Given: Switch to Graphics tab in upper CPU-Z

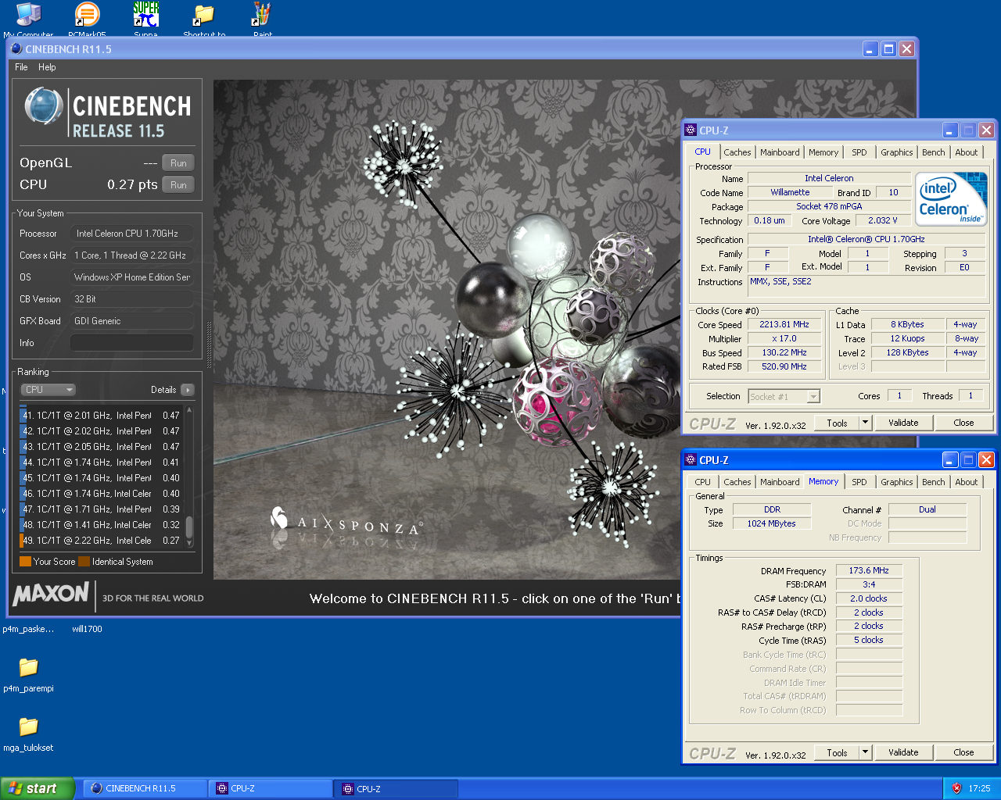Looking at the screenshot, I should [x=896, y=152].
